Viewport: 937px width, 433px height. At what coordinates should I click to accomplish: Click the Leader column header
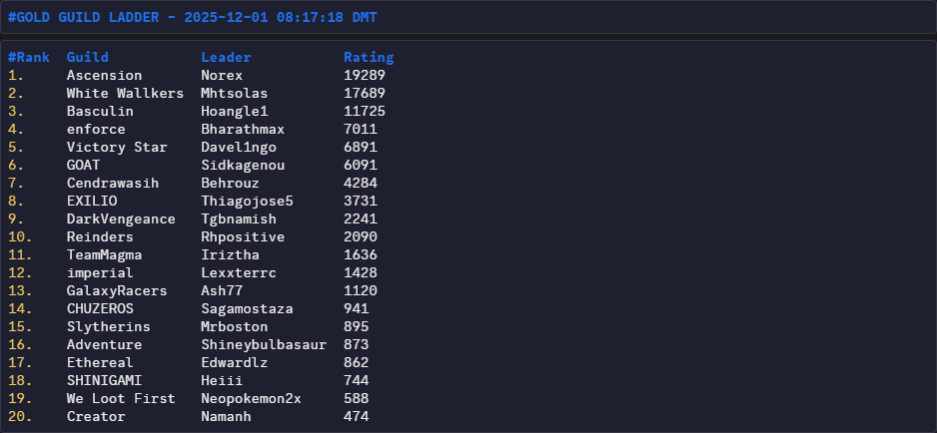click(x=226, y=57)
